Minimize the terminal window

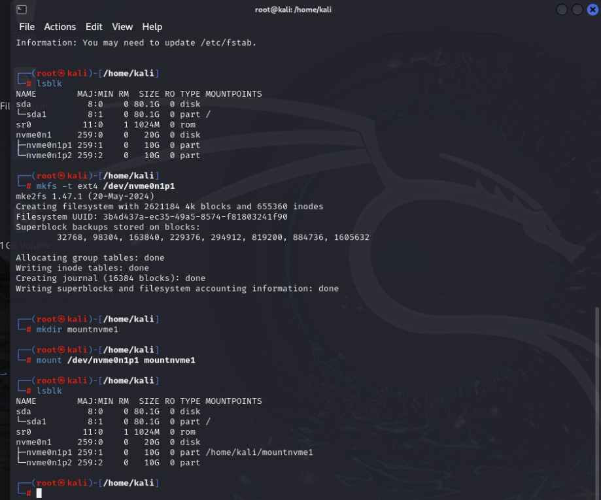pos(560,9)
